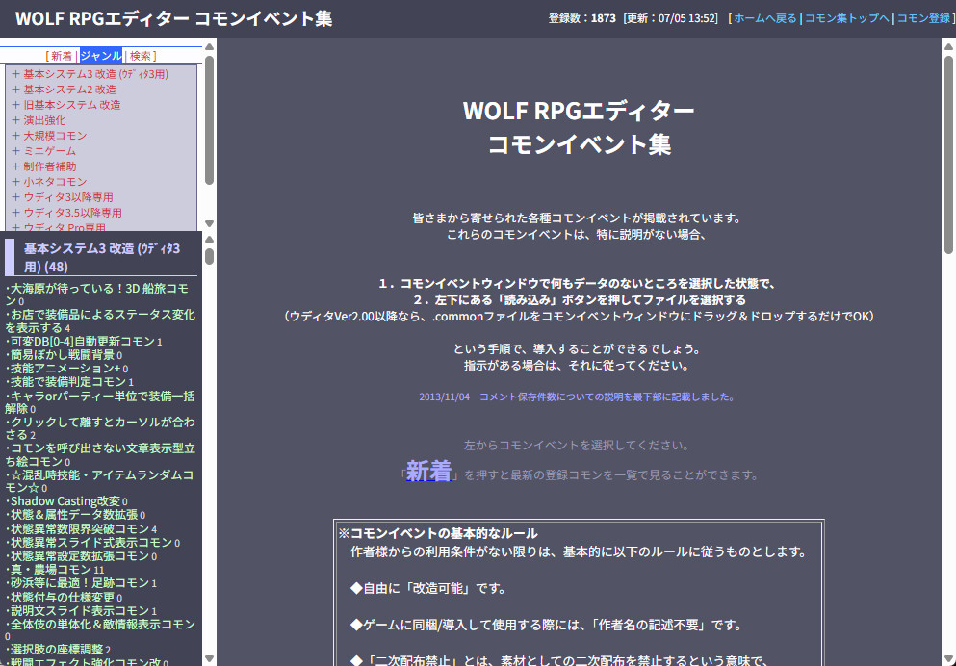This screenshot has height=666, width=956.
Task: Click common list scrollbar down arrow
Action: (x=209, y=658)
